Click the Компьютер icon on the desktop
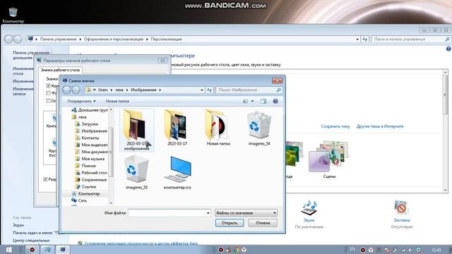 click(x=13, y=15)
